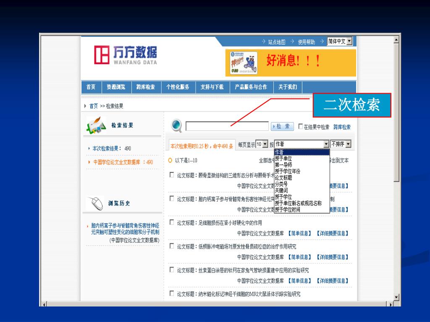Image resolution: width=430 pixels, height=322 pixels.
Task: Open the 不排序 order dropdown
Action: click(x=341, y=144)
